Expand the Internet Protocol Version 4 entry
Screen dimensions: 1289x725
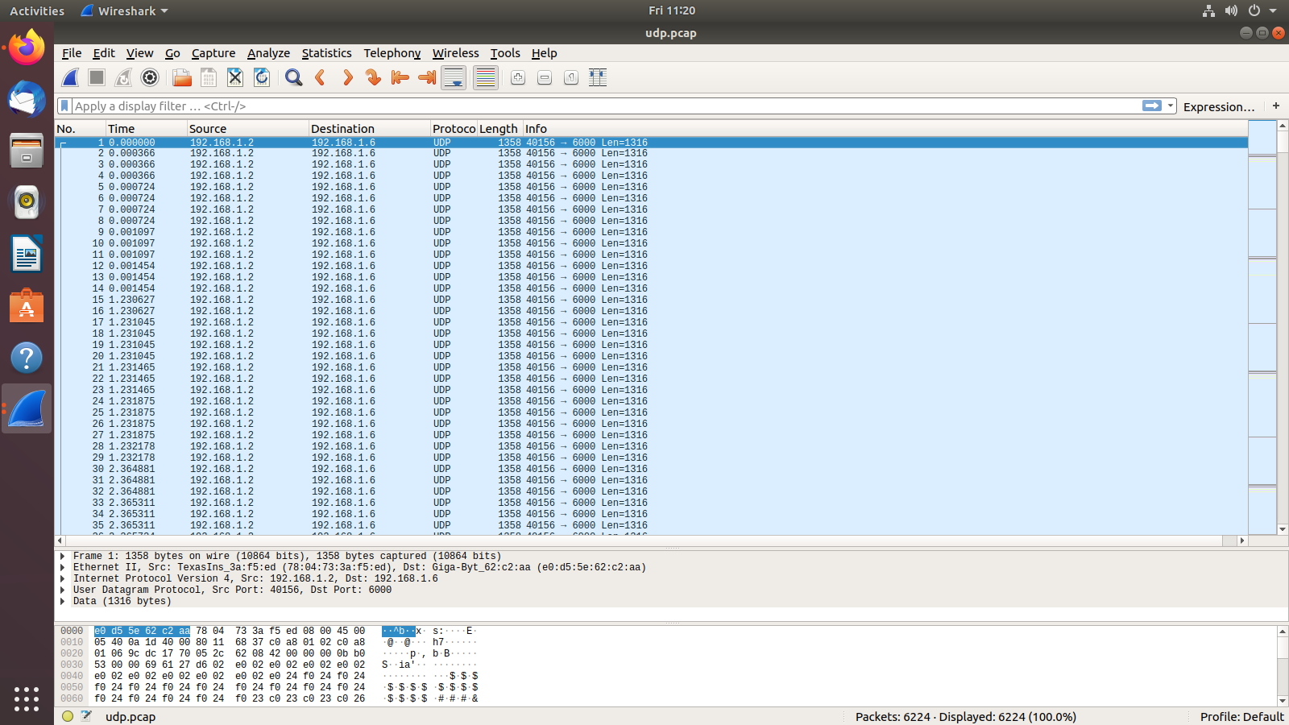62,578
